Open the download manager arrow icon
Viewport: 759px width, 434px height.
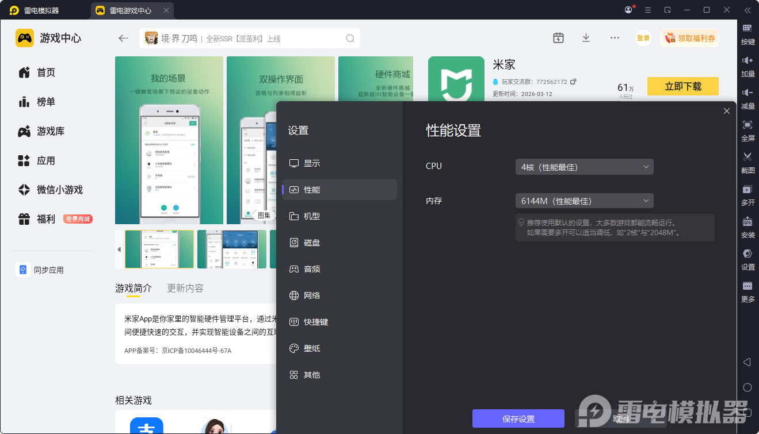(x=586, y=38)
